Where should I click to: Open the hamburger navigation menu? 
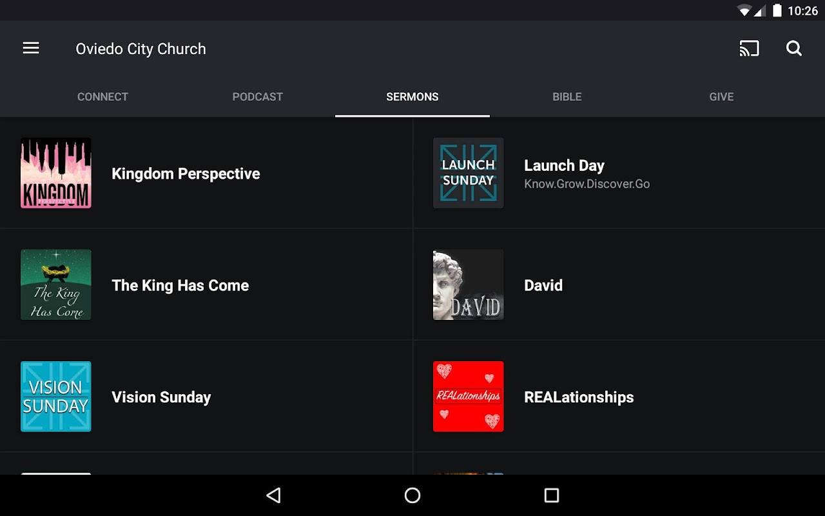pyautogui.click(x=31, y=48)
